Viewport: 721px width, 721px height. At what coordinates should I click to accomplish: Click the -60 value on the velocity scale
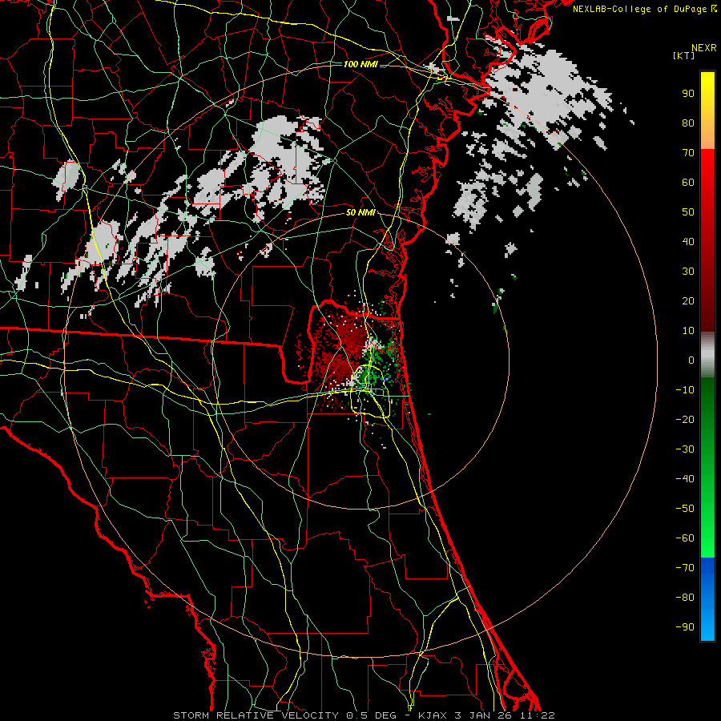pyautogui.click(x=685, y=538)
